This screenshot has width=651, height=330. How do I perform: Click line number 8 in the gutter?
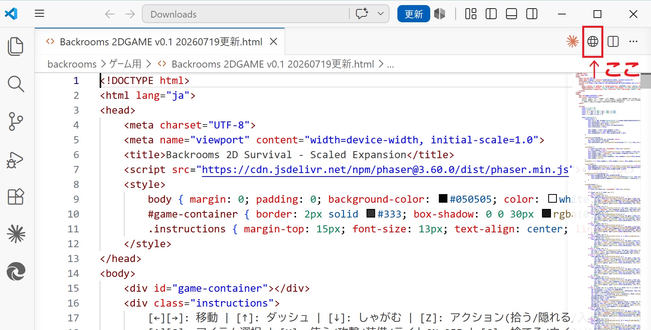(76, 184)
